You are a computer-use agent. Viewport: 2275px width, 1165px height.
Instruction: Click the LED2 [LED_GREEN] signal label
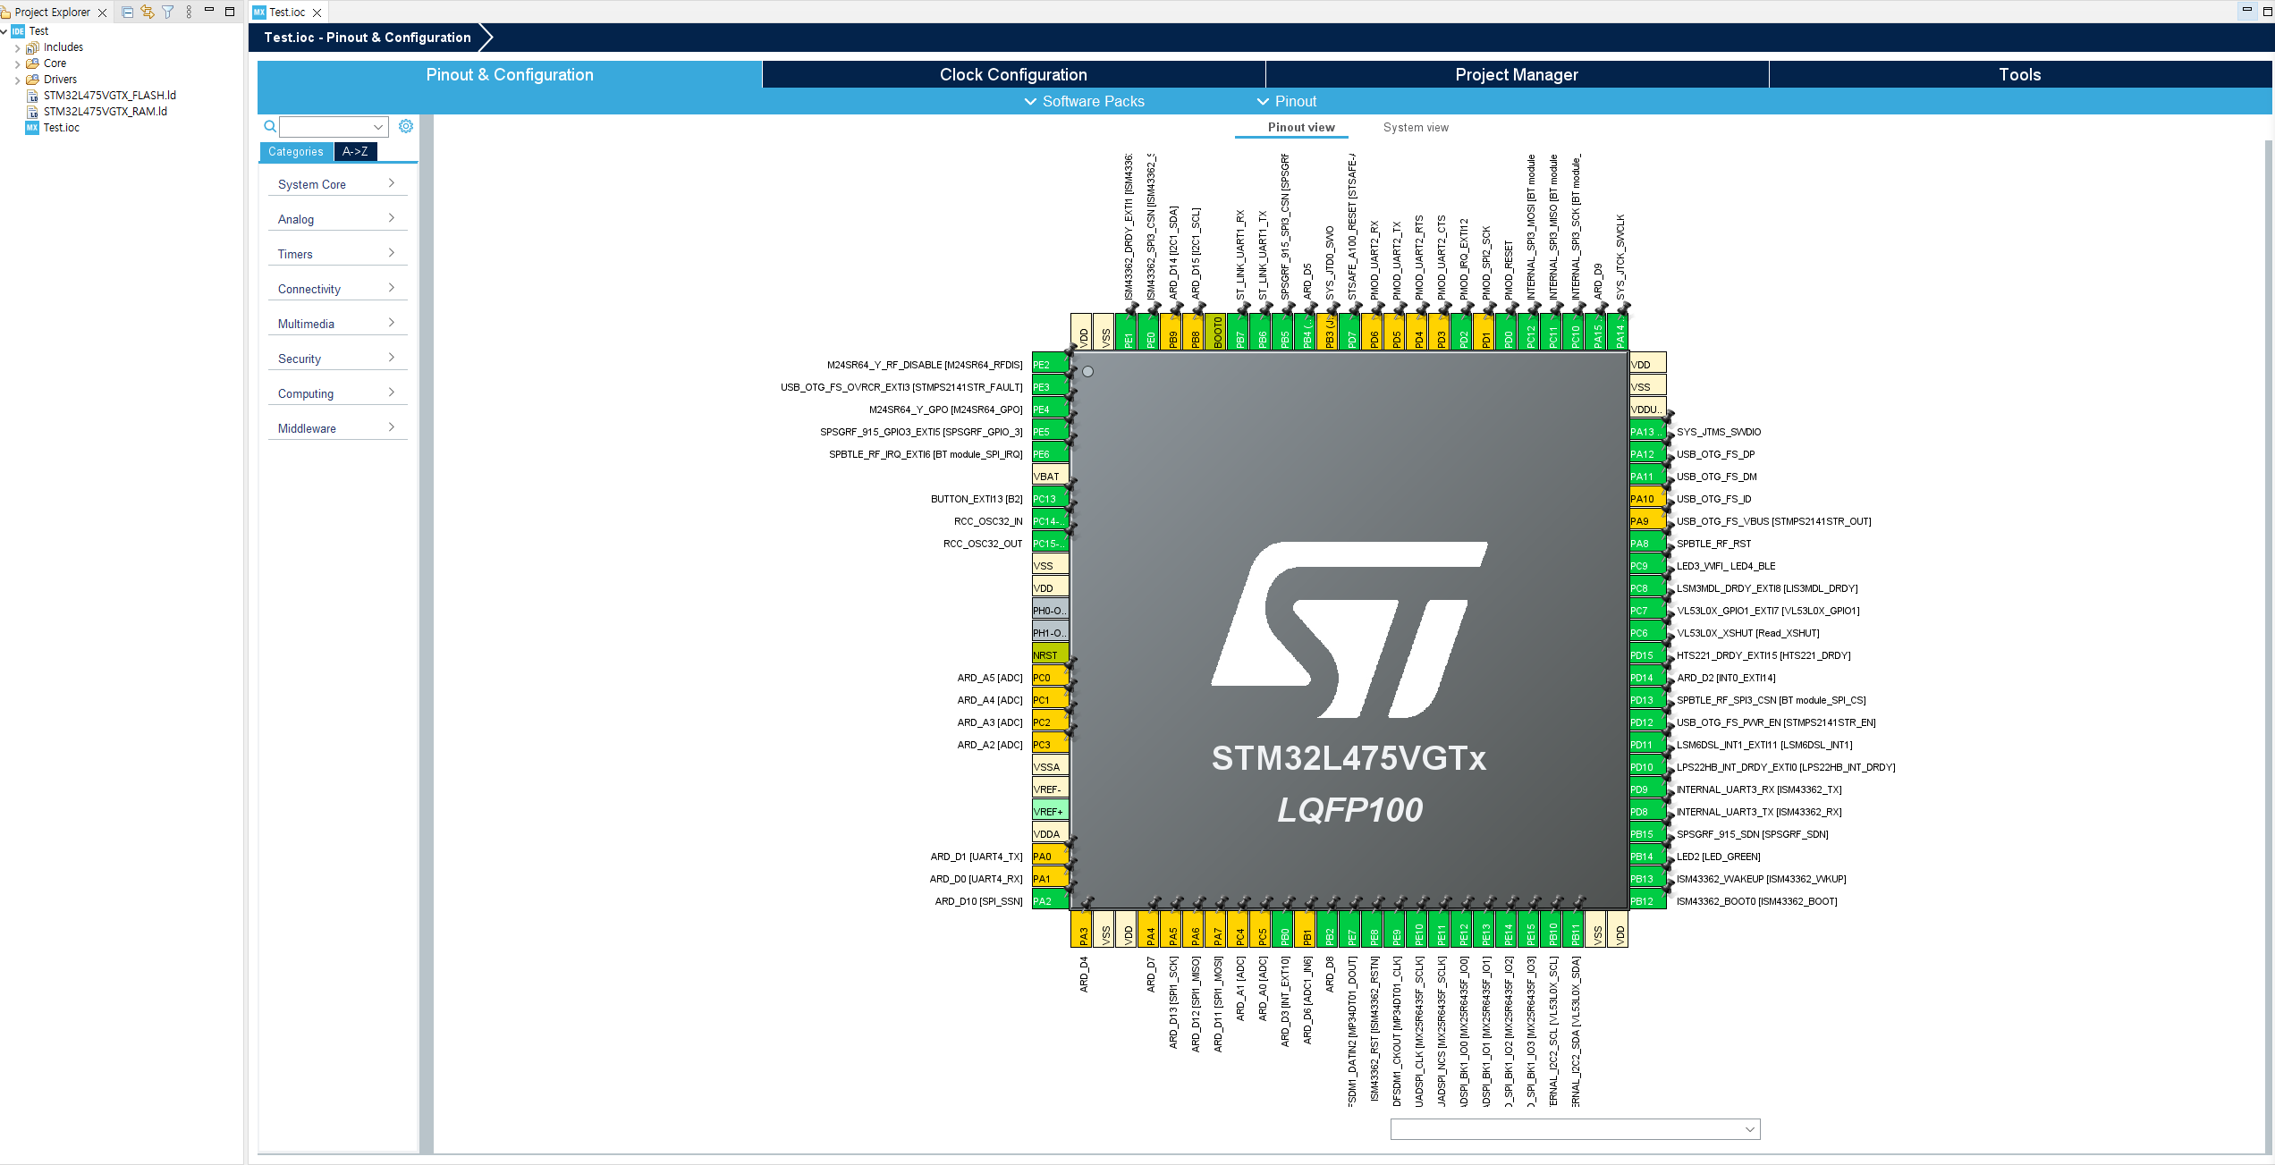click(x=1719, y=857)
